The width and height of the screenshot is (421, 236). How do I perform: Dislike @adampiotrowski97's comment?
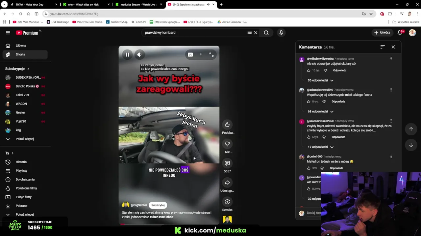coord(324,102)
